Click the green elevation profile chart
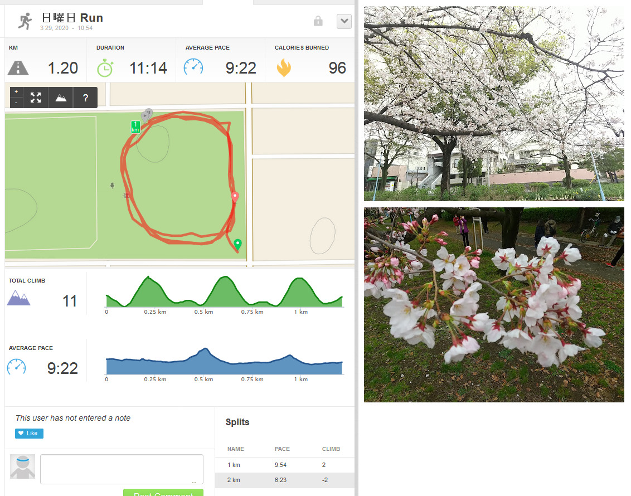This screenshot has width=631, height=496. point(224,291)
